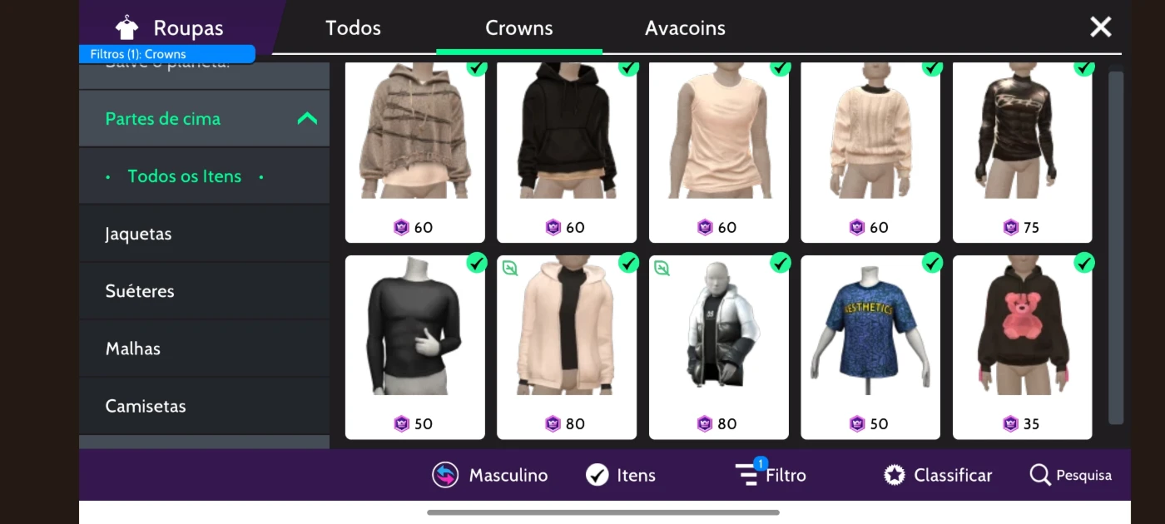Click the Classificar sort icon
The image size is (1165, 524).
895,475
